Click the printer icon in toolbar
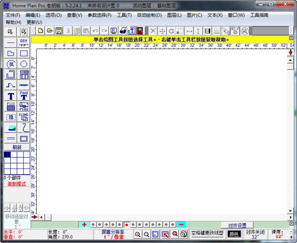297x243 pixels. click(x=123, y=31)
